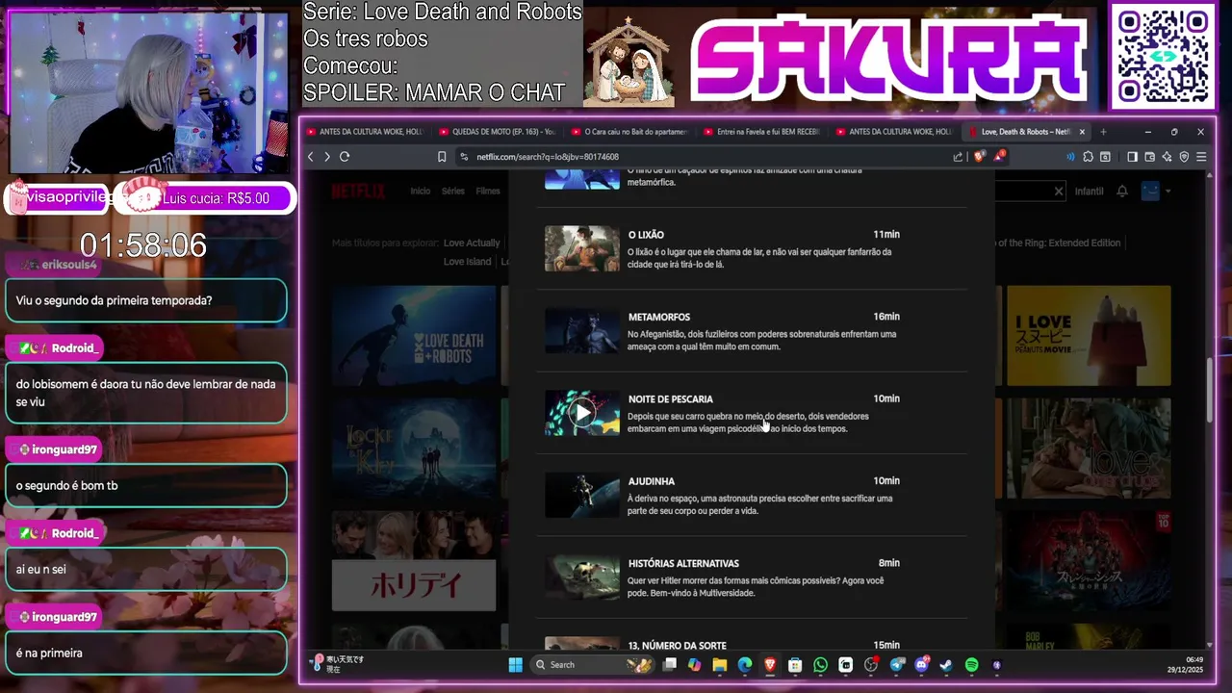Image resolution: width=1232 pixels, height=693 pixels.
Task: Open the Brave Shields lion icon
Action: pos(979,157)
